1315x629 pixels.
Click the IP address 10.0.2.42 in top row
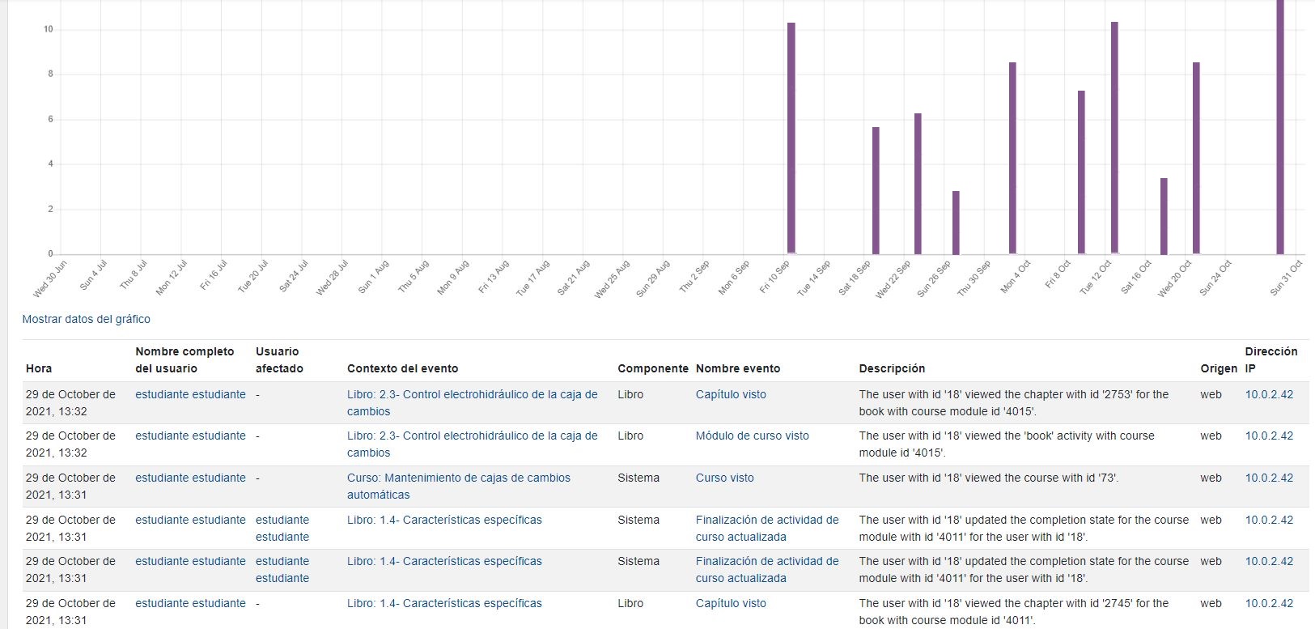coord(1268,394)
